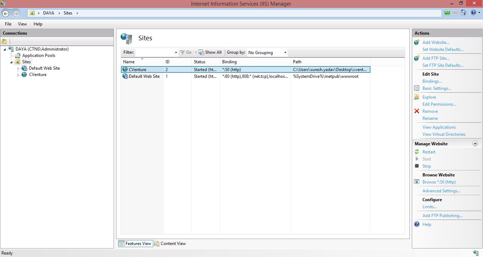Click the Forward navigation arrow
The image size is (483, 257).
[16, 13]
